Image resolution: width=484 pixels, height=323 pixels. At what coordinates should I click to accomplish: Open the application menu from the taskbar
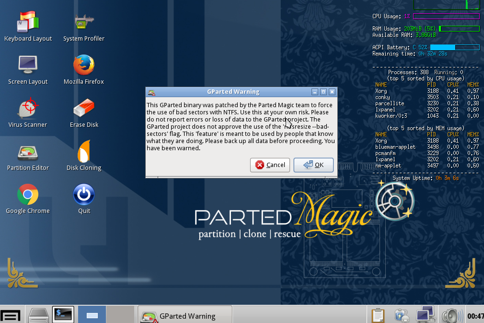coord(11,314)
